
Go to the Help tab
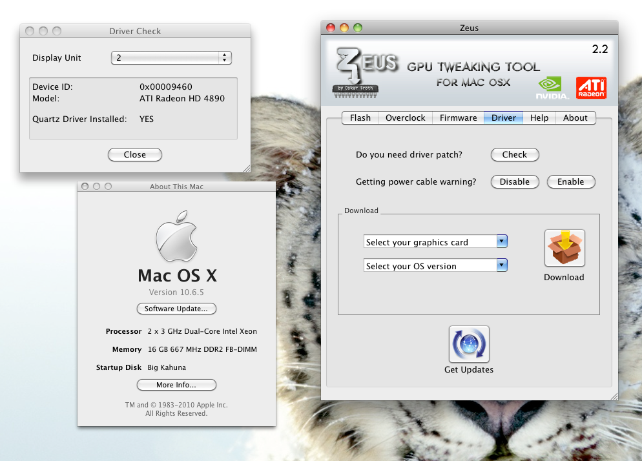(539, 118)
